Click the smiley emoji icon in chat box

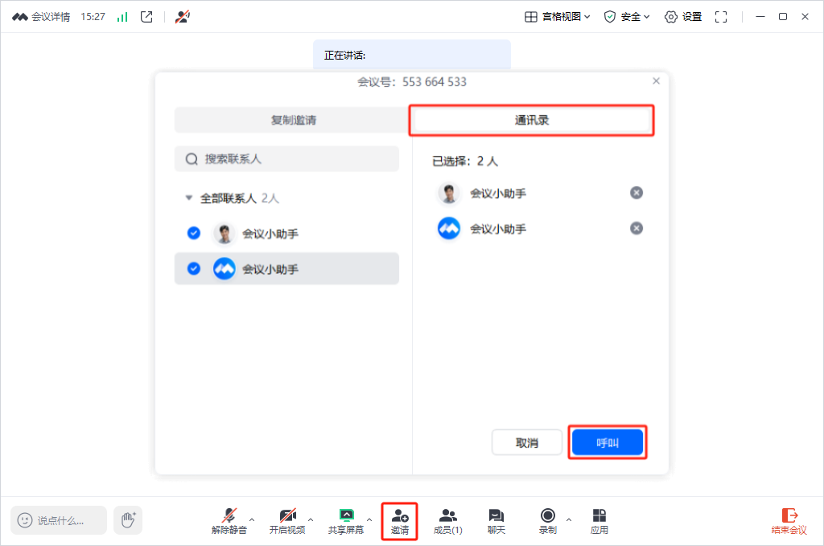coord(25,521)
